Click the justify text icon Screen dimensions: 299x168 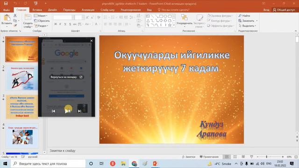coord(120,24)
